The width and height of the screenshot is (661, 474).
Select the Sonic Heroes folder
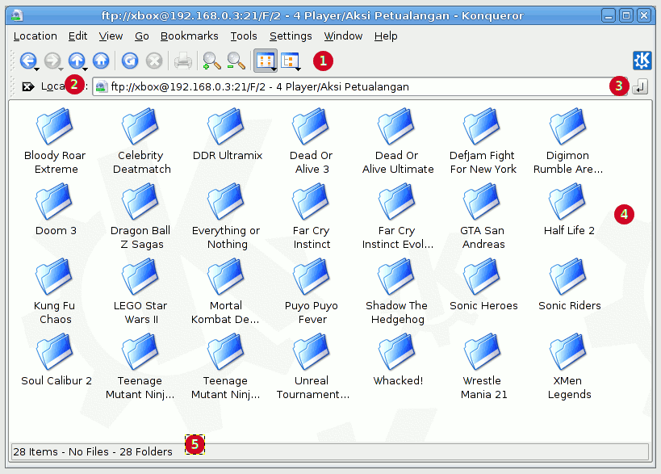483,285
